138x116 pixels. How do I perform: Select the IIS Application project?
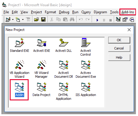click(x=86, y=87)
